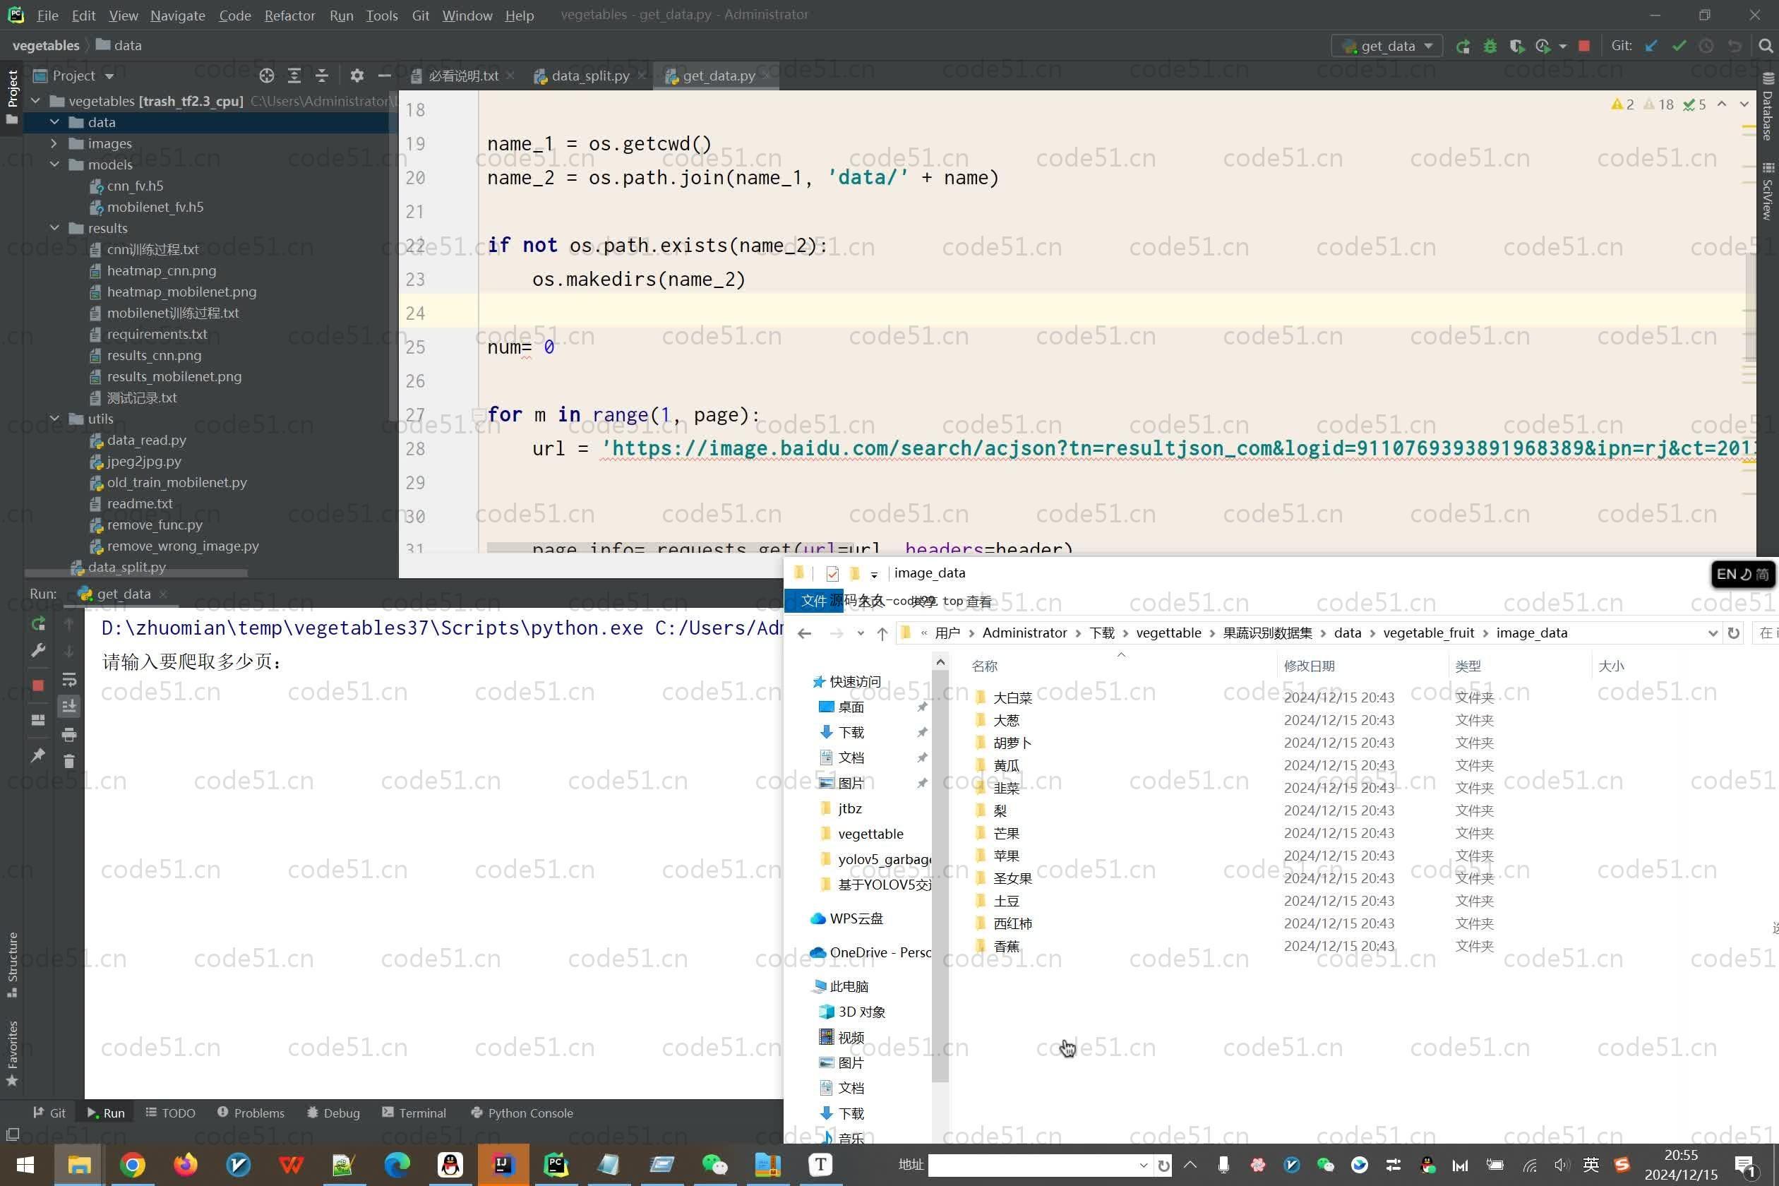Open Firefox from the taskbar

point(185,1165)
